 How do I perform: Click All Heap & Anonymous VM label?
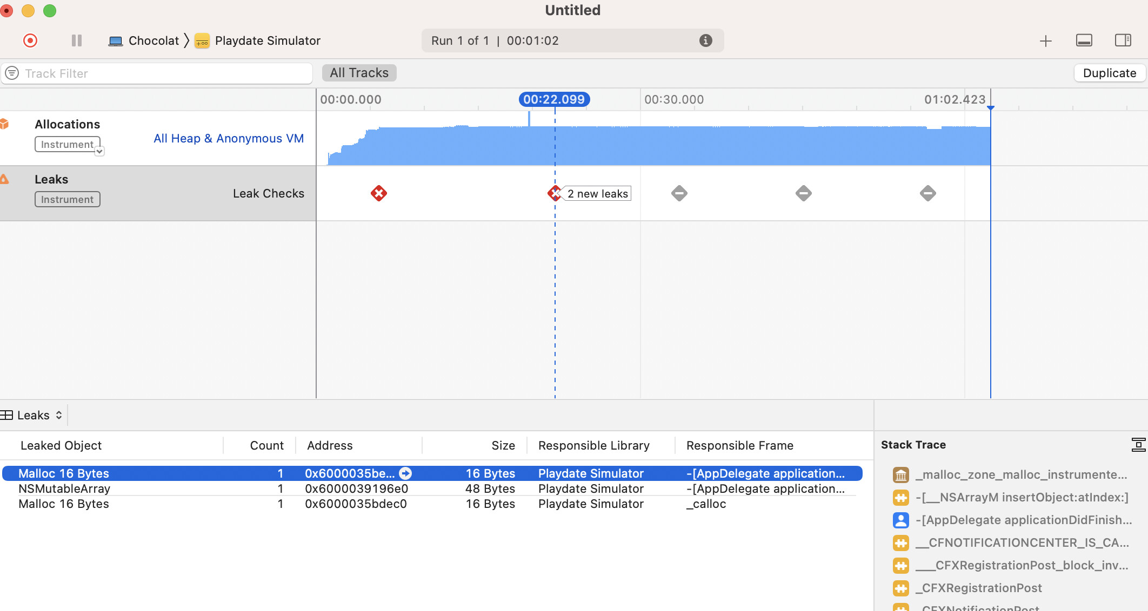(229, 138)
